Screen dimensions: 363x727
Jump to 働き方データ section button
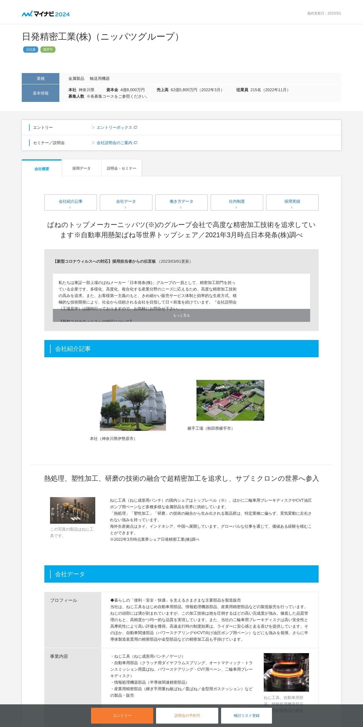pos(181,202)
